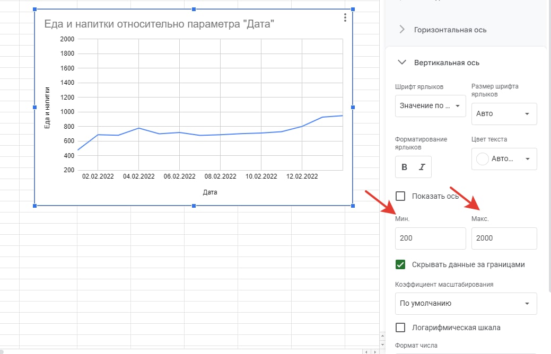The width and height of the screenshot is (551, 354).
Task: Open the Шрифт ярлыков dropdown
Action: click(x=430, y=105)
